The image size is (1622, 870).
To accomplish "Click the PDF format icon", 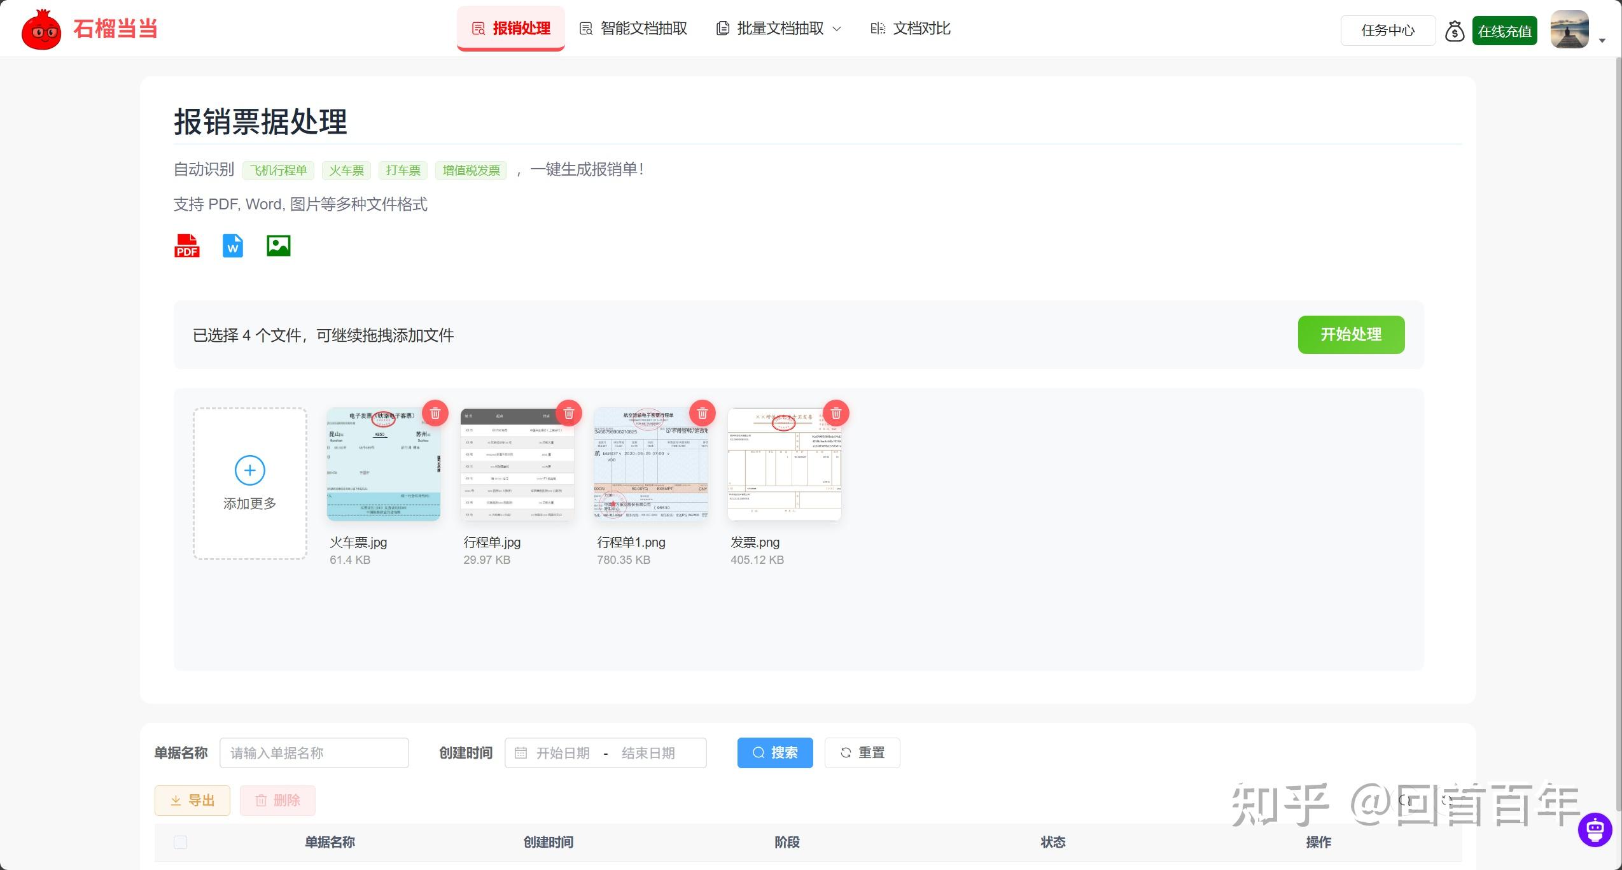I will (186, 246).
